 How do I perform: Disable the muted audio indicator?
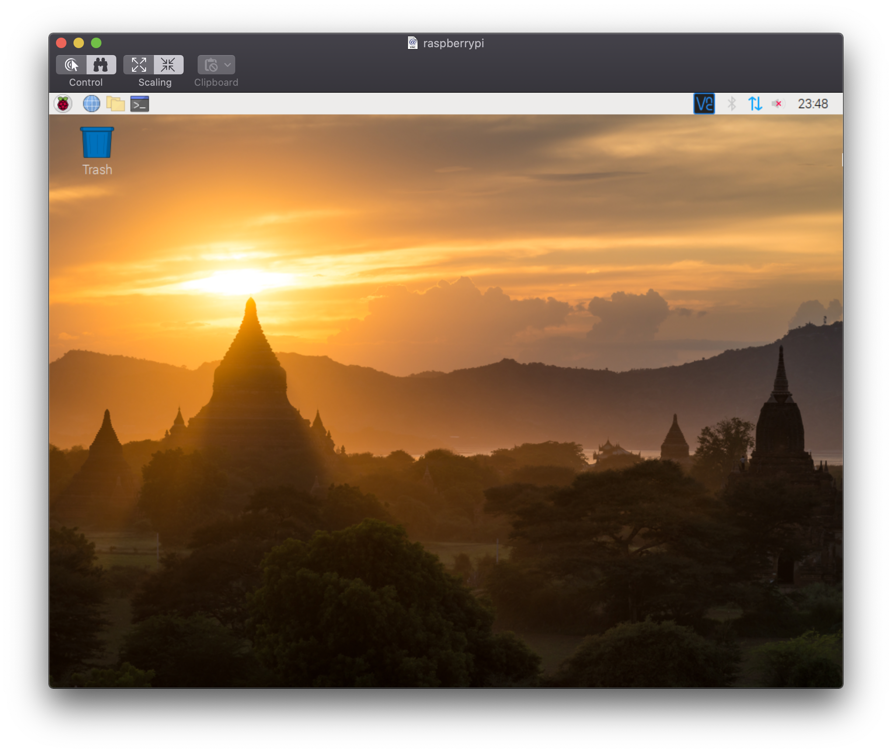[x=778, y=104]
